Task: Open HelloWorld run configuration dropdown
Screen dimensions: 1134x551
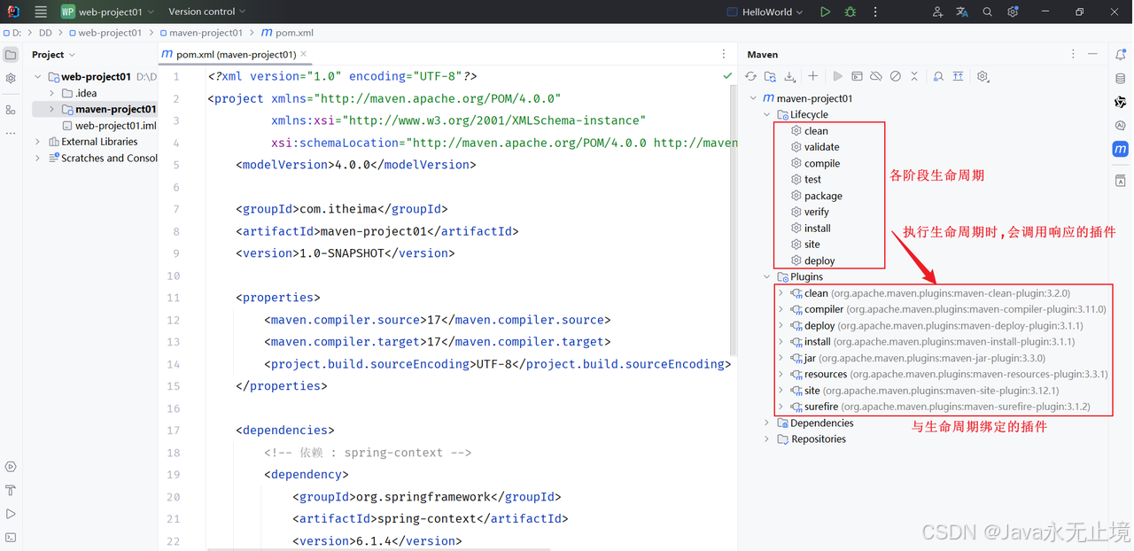Action: [x=765, y=12]
